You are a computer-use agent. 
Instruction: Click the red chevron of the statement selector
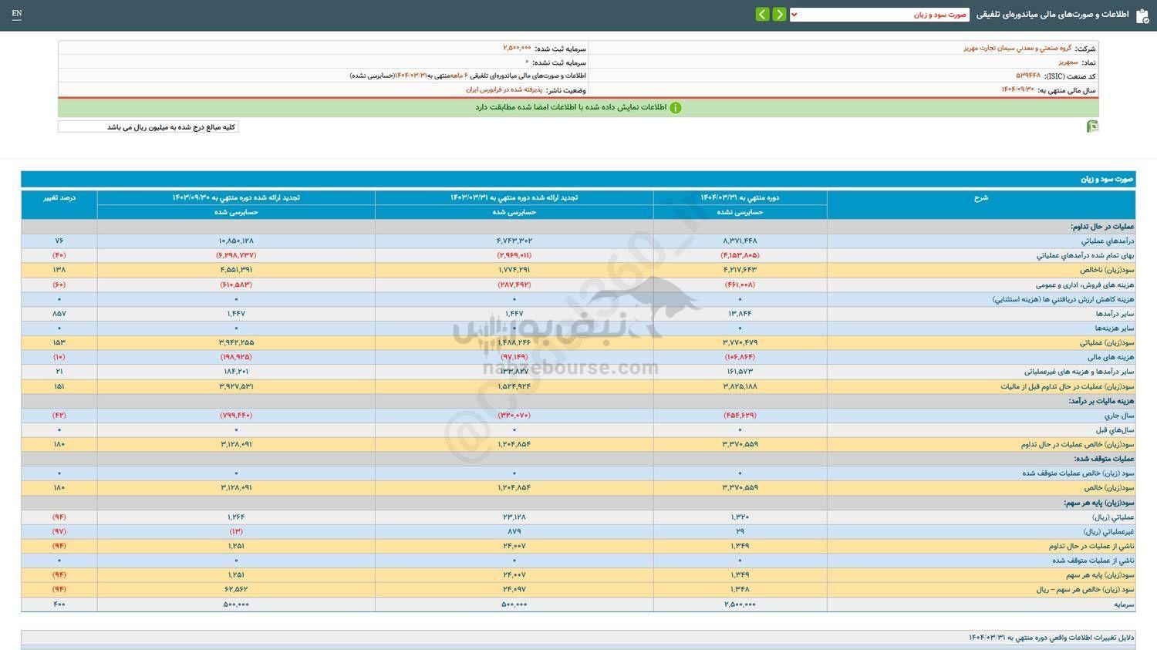tap(794, 14)
